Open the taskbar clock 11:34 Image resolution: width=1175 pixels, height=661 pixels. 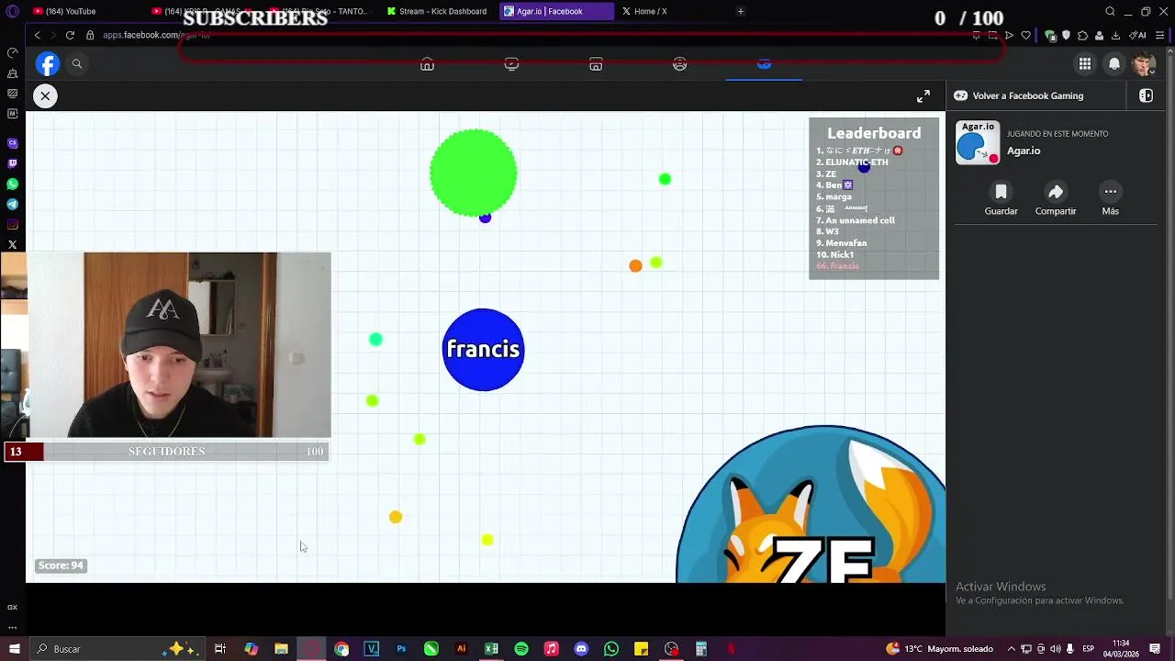pos(1121,649)
